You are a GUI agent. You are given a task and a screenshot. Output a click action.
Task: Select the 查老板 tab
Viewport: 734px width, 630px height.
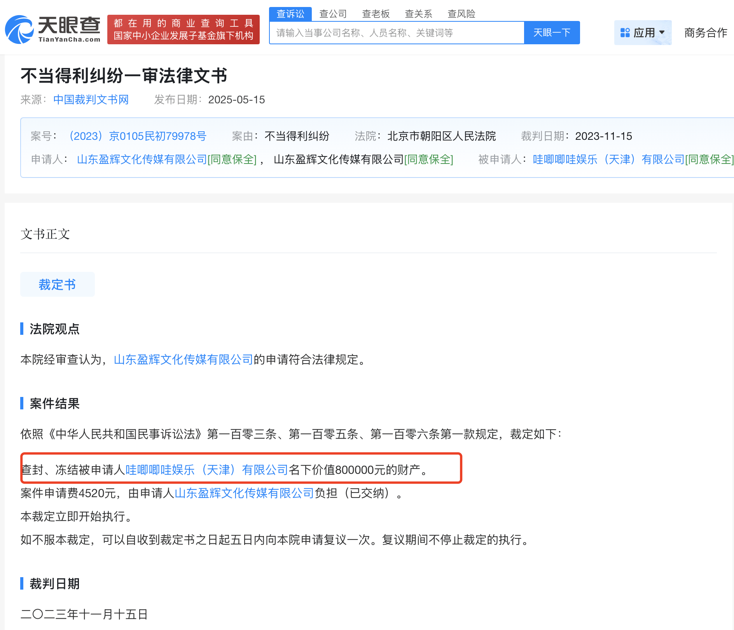tap(376, 14)
